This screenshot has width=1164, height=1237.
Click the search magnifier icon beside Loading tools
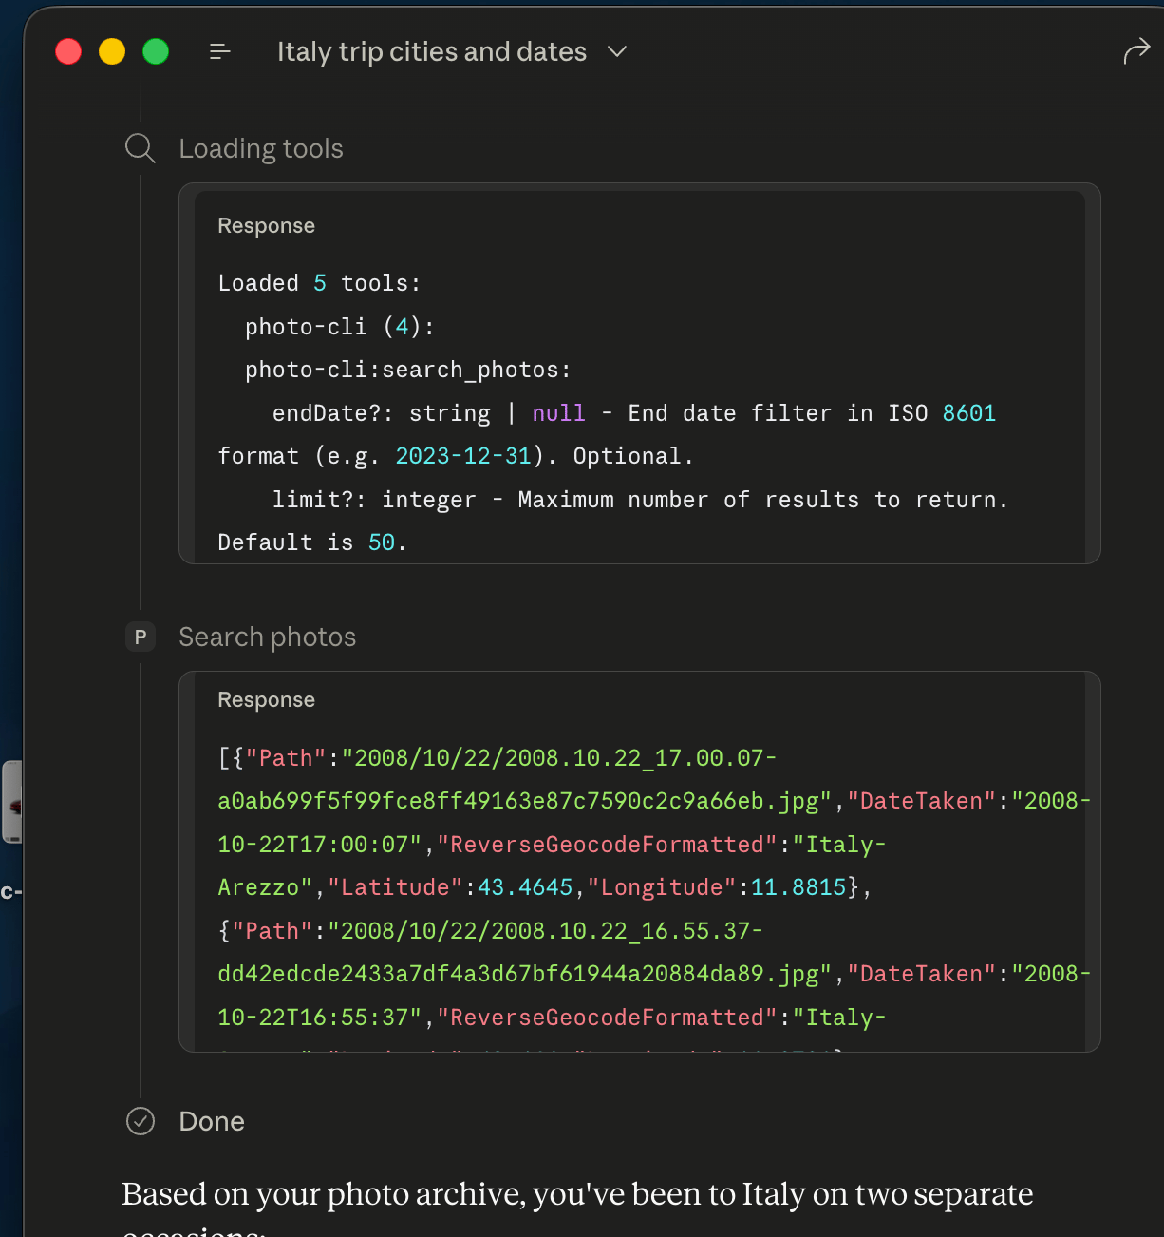(141, 148)
